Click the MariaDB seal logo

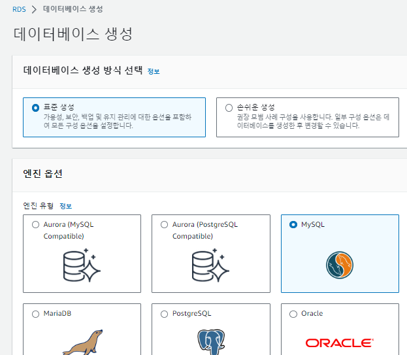coord(83,342)
